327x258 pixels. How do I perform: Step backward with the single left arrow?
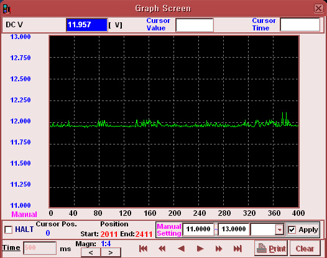coord(181,249)
